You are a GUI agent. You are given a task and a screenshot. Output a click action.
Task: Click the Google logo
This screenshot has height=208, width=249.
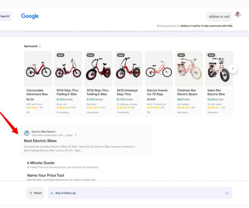[x=30, y=16]
